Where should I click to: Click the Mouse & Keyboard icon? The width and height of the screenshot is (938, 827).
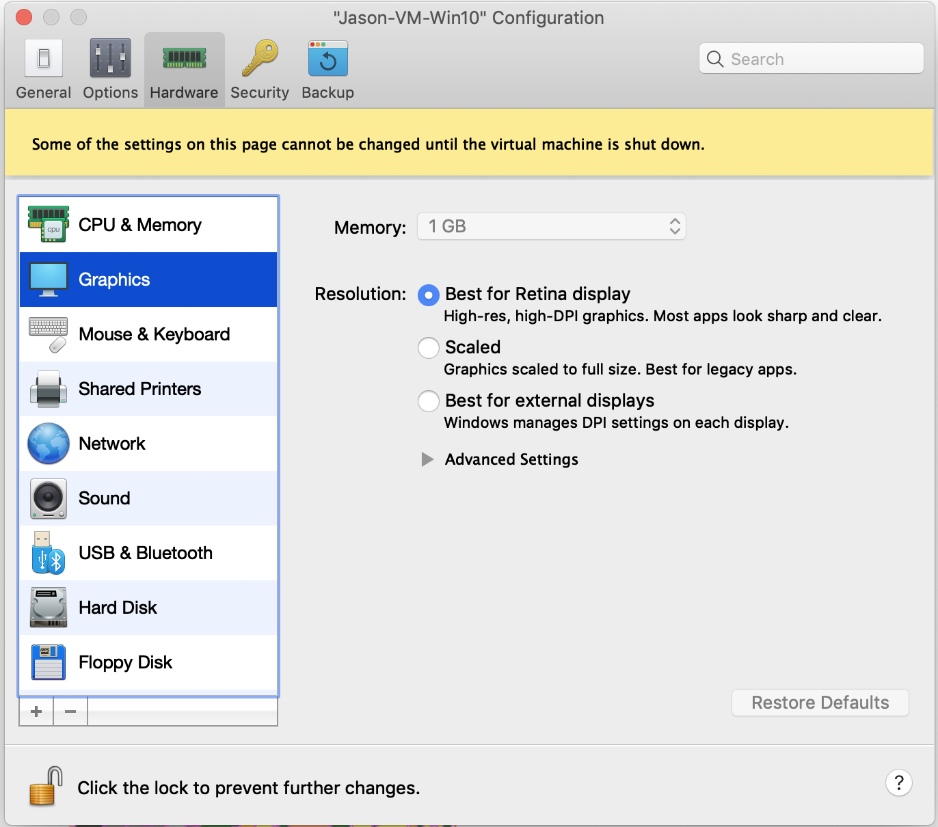coord(49,334)
